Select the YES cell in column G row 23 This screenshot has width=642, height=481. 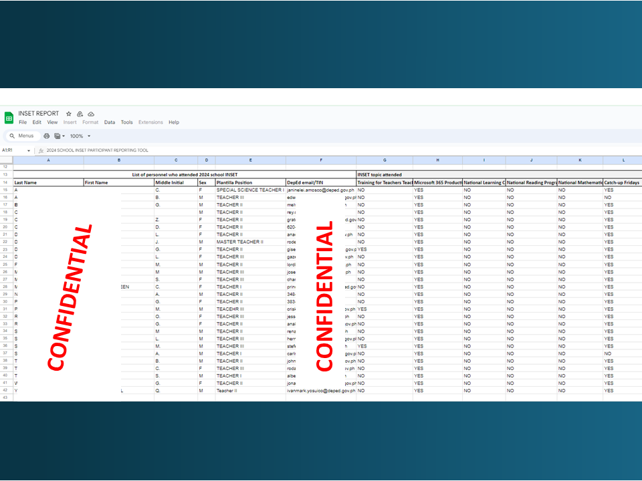385,249
